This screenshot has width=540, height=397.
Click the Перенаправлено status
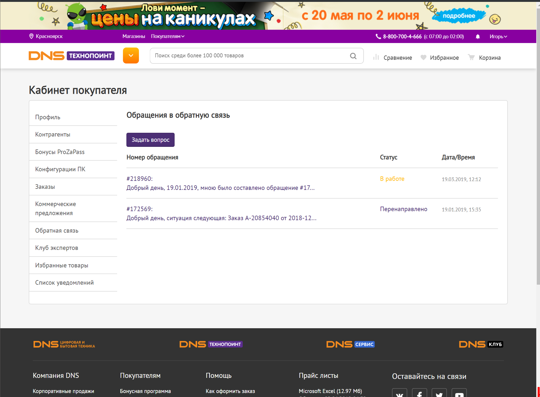tap(404, 209)
